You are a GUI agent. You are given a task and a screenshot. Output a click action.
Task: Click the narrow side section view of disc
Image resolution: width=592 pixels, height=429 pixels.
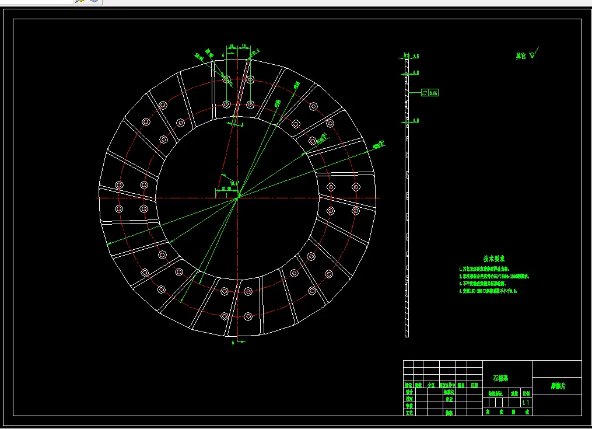pos(407,197)
